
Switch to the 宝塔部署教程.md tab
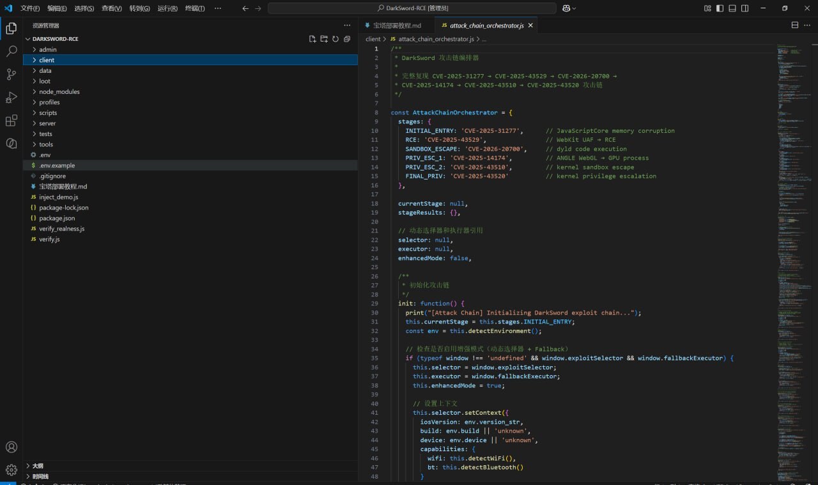(397, 26)
